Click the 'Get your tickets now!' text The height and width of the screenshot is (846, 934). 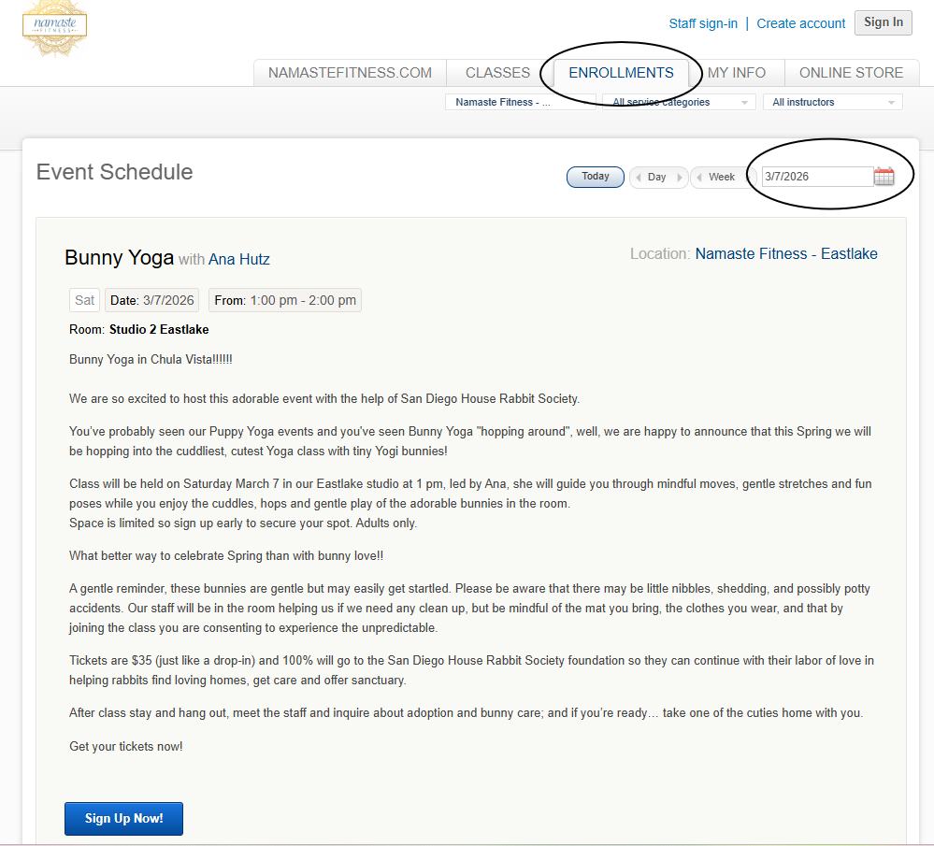point(125,747)
